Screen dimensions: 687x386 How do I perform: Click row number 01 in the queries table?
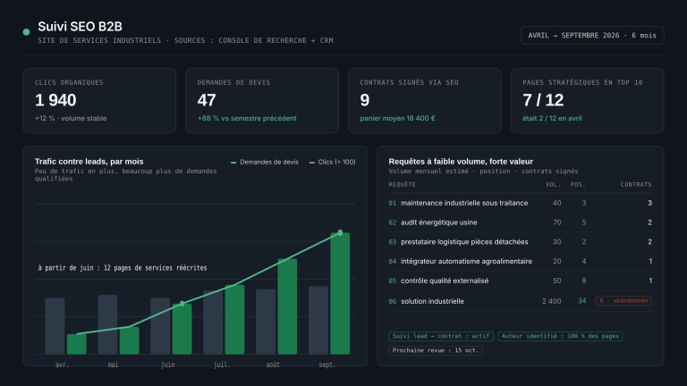coord(392,203)
